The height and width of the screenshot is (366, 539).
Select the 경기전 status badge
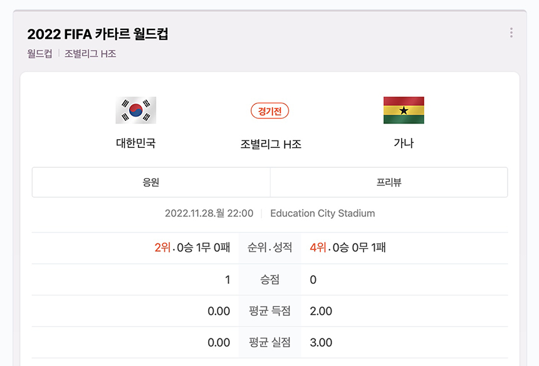(269, 110)
